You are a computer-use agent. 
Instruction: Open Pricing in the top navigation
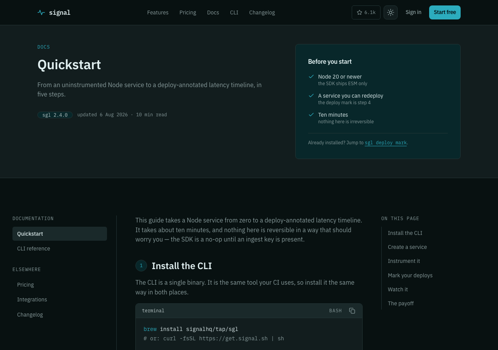click(x=188, y=12)
